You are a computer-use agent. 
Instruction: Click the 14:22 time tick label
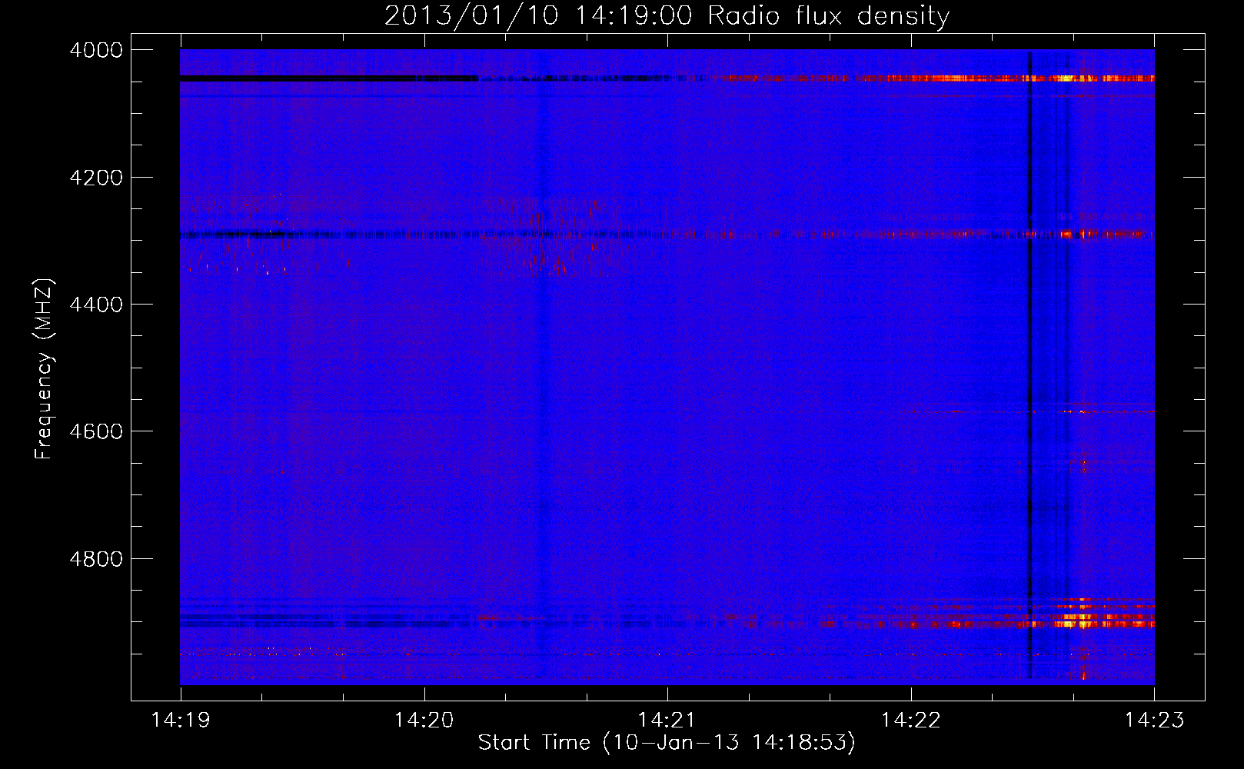pyautogui.click(x=911, y=720)
